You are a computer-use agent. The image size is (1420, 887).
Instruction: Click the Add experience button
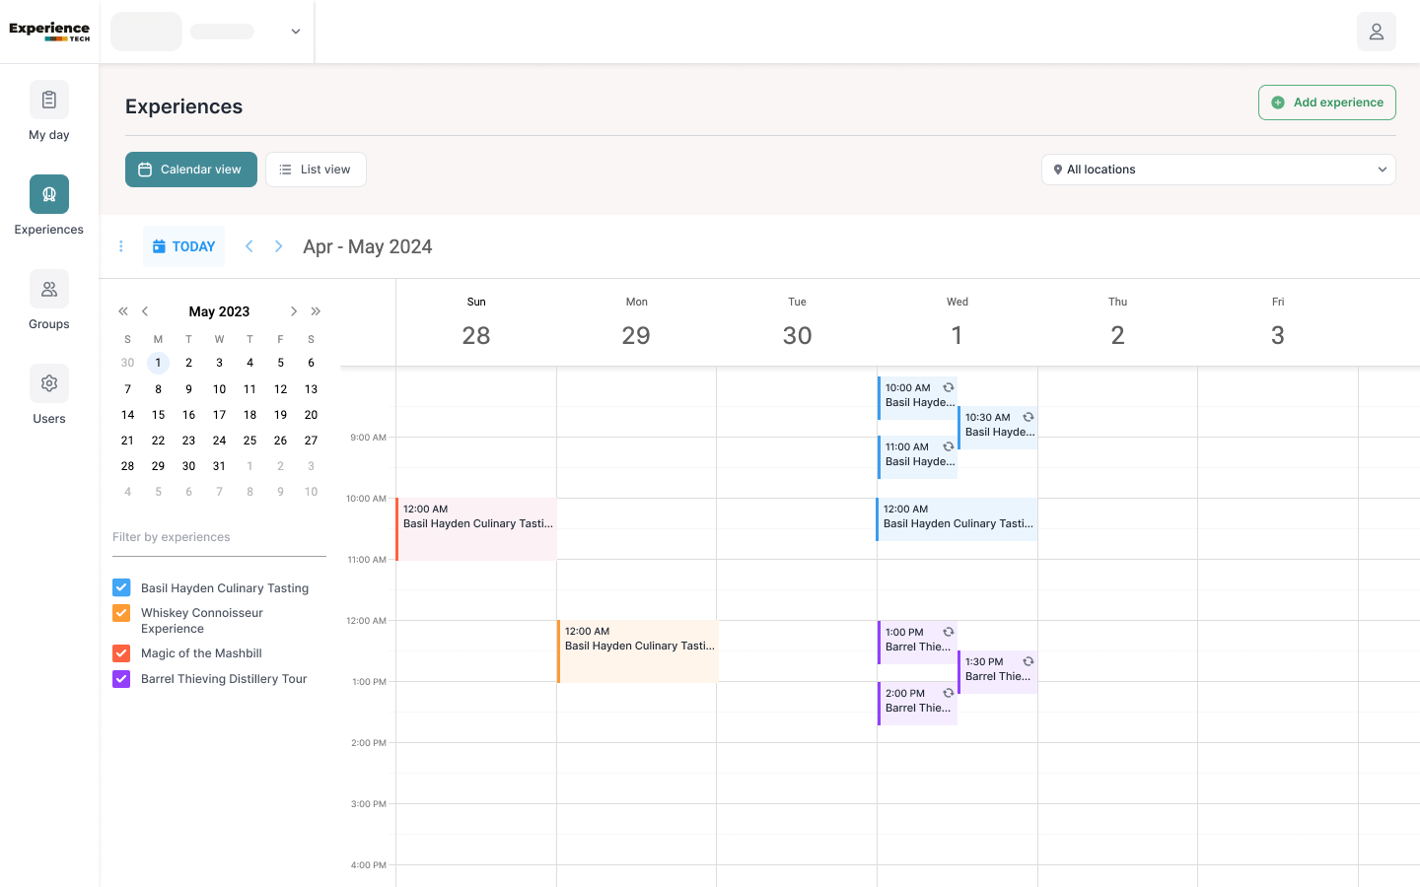pos(1327,102)
